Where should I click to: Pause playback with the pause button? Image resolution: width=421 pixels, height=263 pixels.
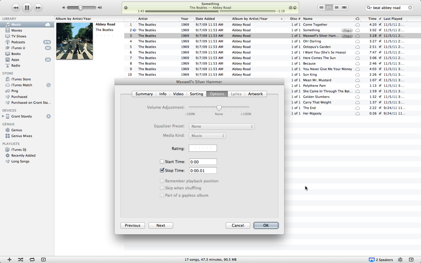pyautogui.click(x=27, y=8)
